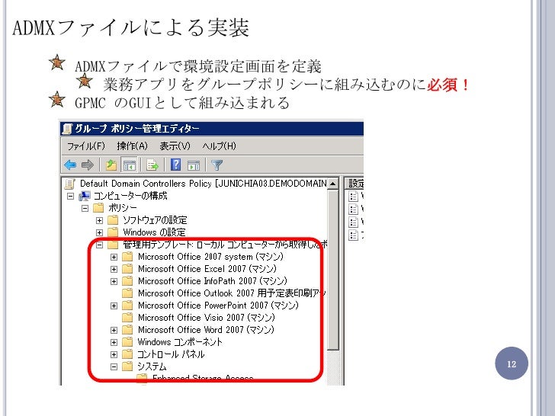Viewport: 555px width, 416px height.
Task: Click the third setting icon in right pane
Action: point(354,222)
